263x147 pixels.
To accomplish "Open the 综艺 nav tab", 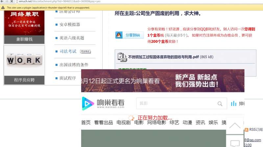I will 174,123.
